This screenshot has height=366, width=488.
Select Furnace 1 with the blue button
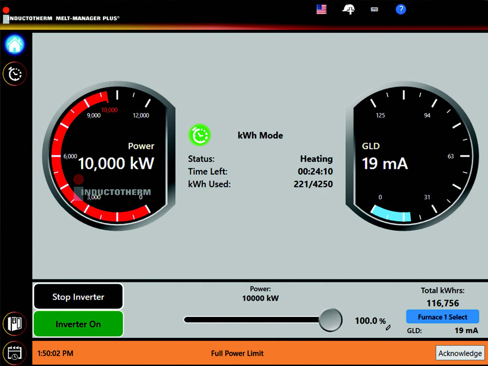442,317
